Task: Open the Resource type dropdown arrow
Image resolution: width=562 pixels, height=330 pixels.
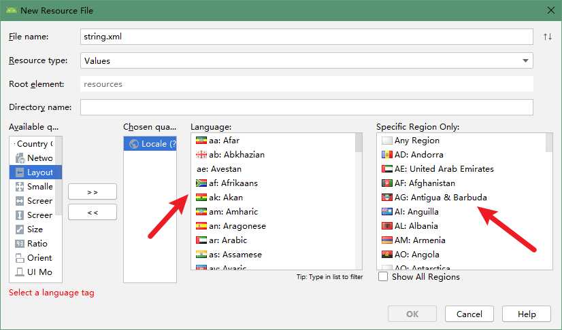Action: pos(525,61)
